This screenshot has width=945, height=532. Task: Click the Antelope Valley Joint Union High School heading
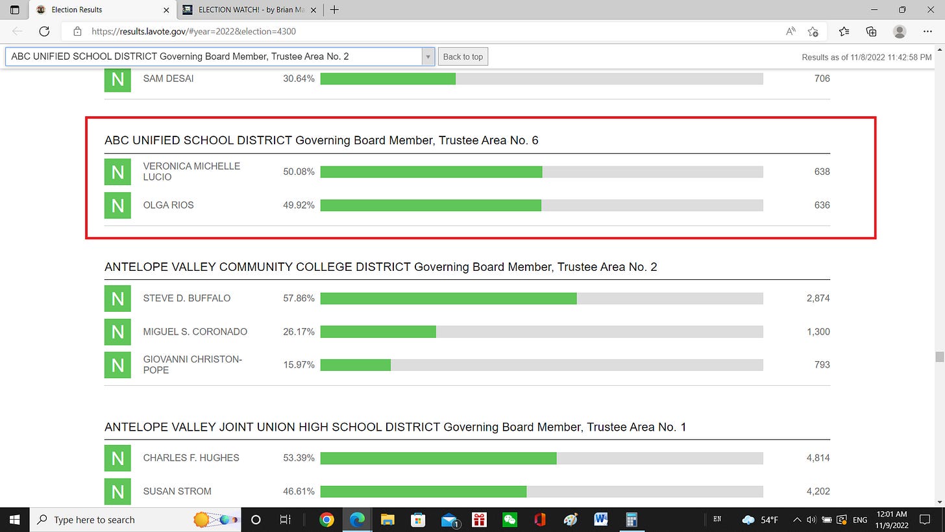click(x=395, y=427)
